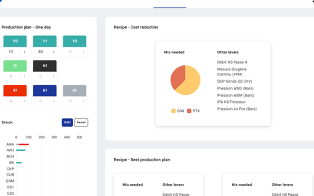The width and height of the screenshot is (314, 196).
Task: Click the CUB stock row label
Action: click(10, 175)
